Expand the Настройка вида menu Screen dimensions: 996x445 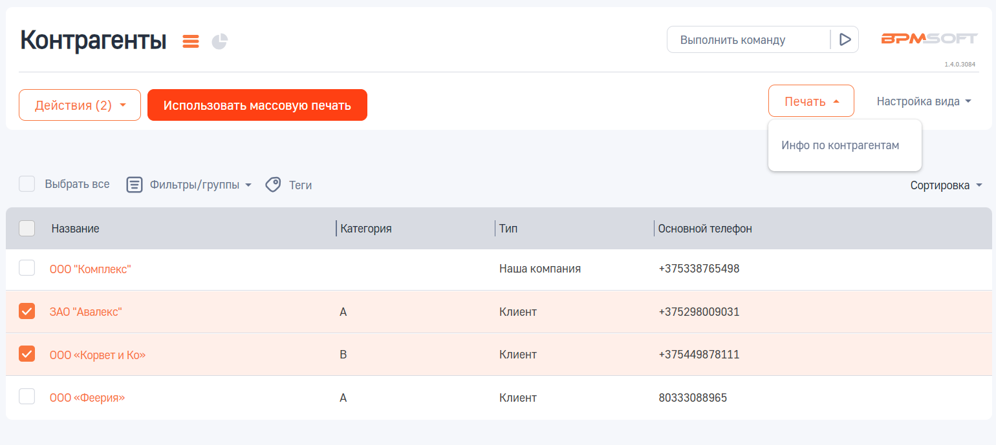coord(924,101)
